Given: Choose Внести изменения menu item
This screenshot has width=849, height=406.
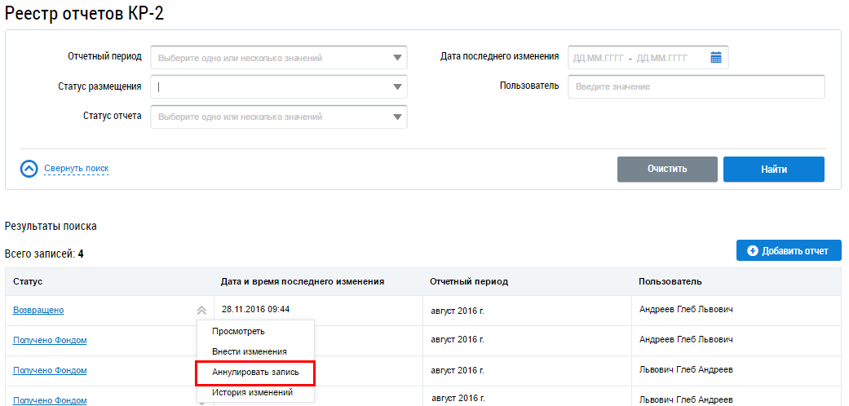Looking at the screenshot, I should point(249,351).
